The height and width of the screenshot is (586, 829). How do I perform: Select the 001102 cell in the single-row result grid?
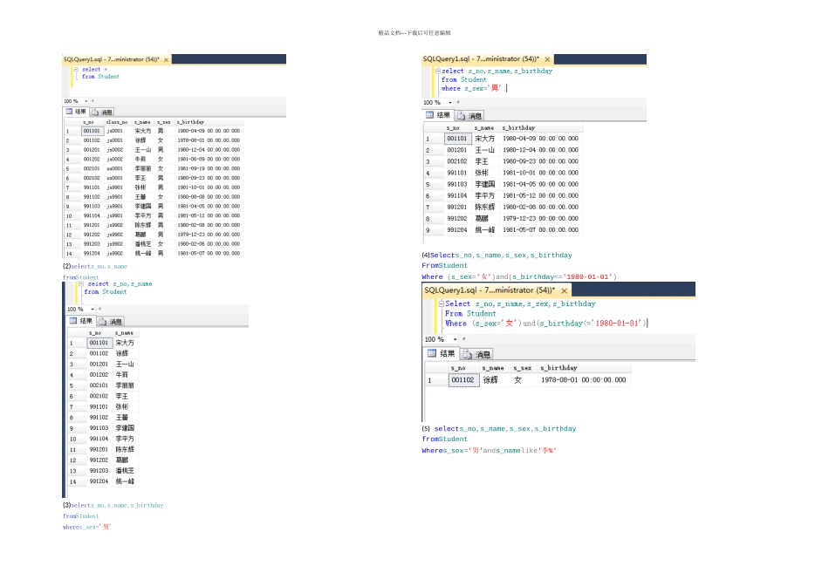(463, 380)
